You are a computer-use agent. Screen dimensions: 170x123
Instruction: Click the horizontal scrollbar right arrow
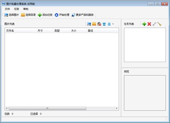117,108
